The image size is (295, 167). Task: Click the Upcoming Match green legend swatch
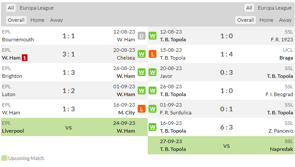(x=4, y=158)
